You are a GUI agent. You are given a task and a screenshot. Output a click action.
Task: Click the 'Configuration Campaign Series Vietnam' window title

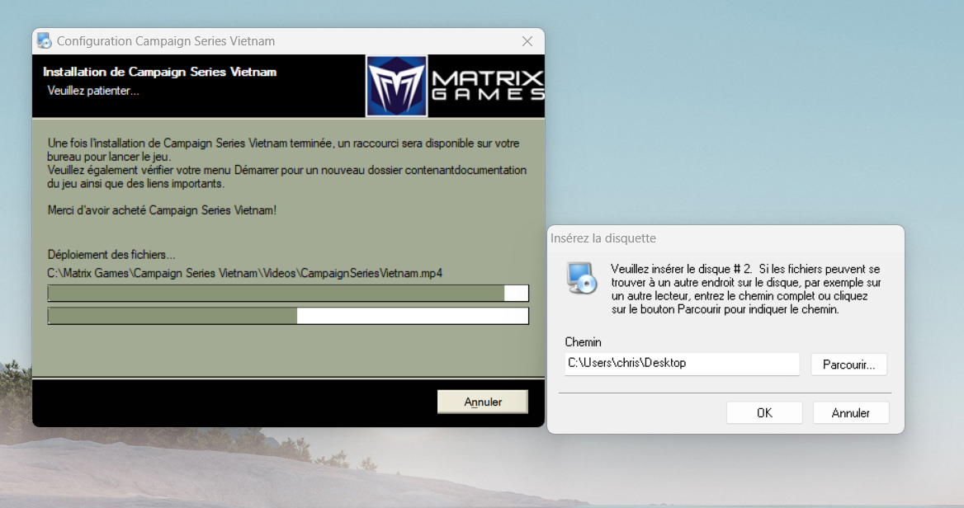point(166,41)
